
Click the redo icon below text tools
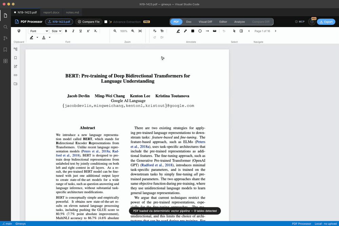click(155, 37)
